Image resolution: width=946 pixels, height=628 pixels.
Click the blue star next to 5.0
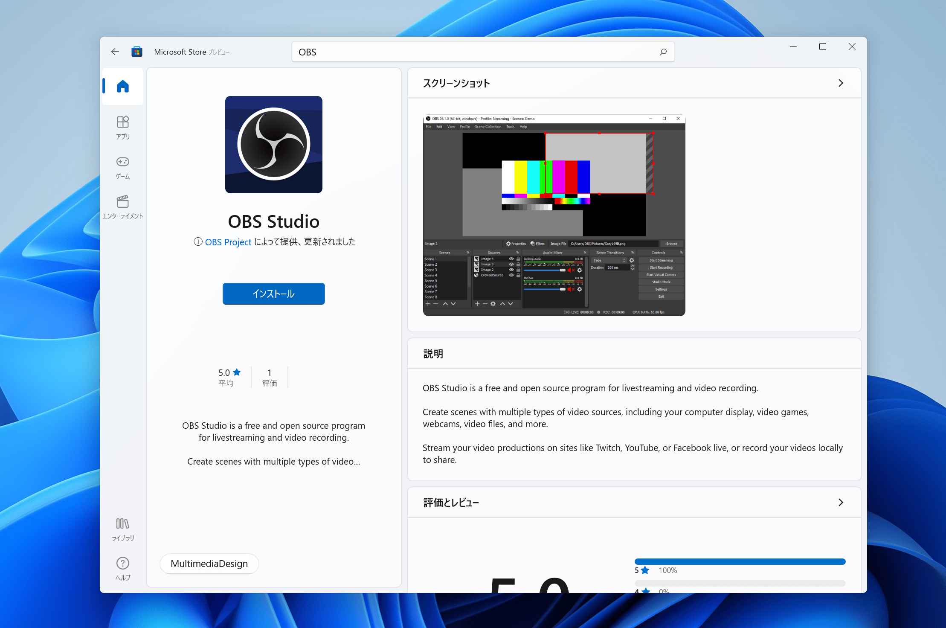point(237,372)
